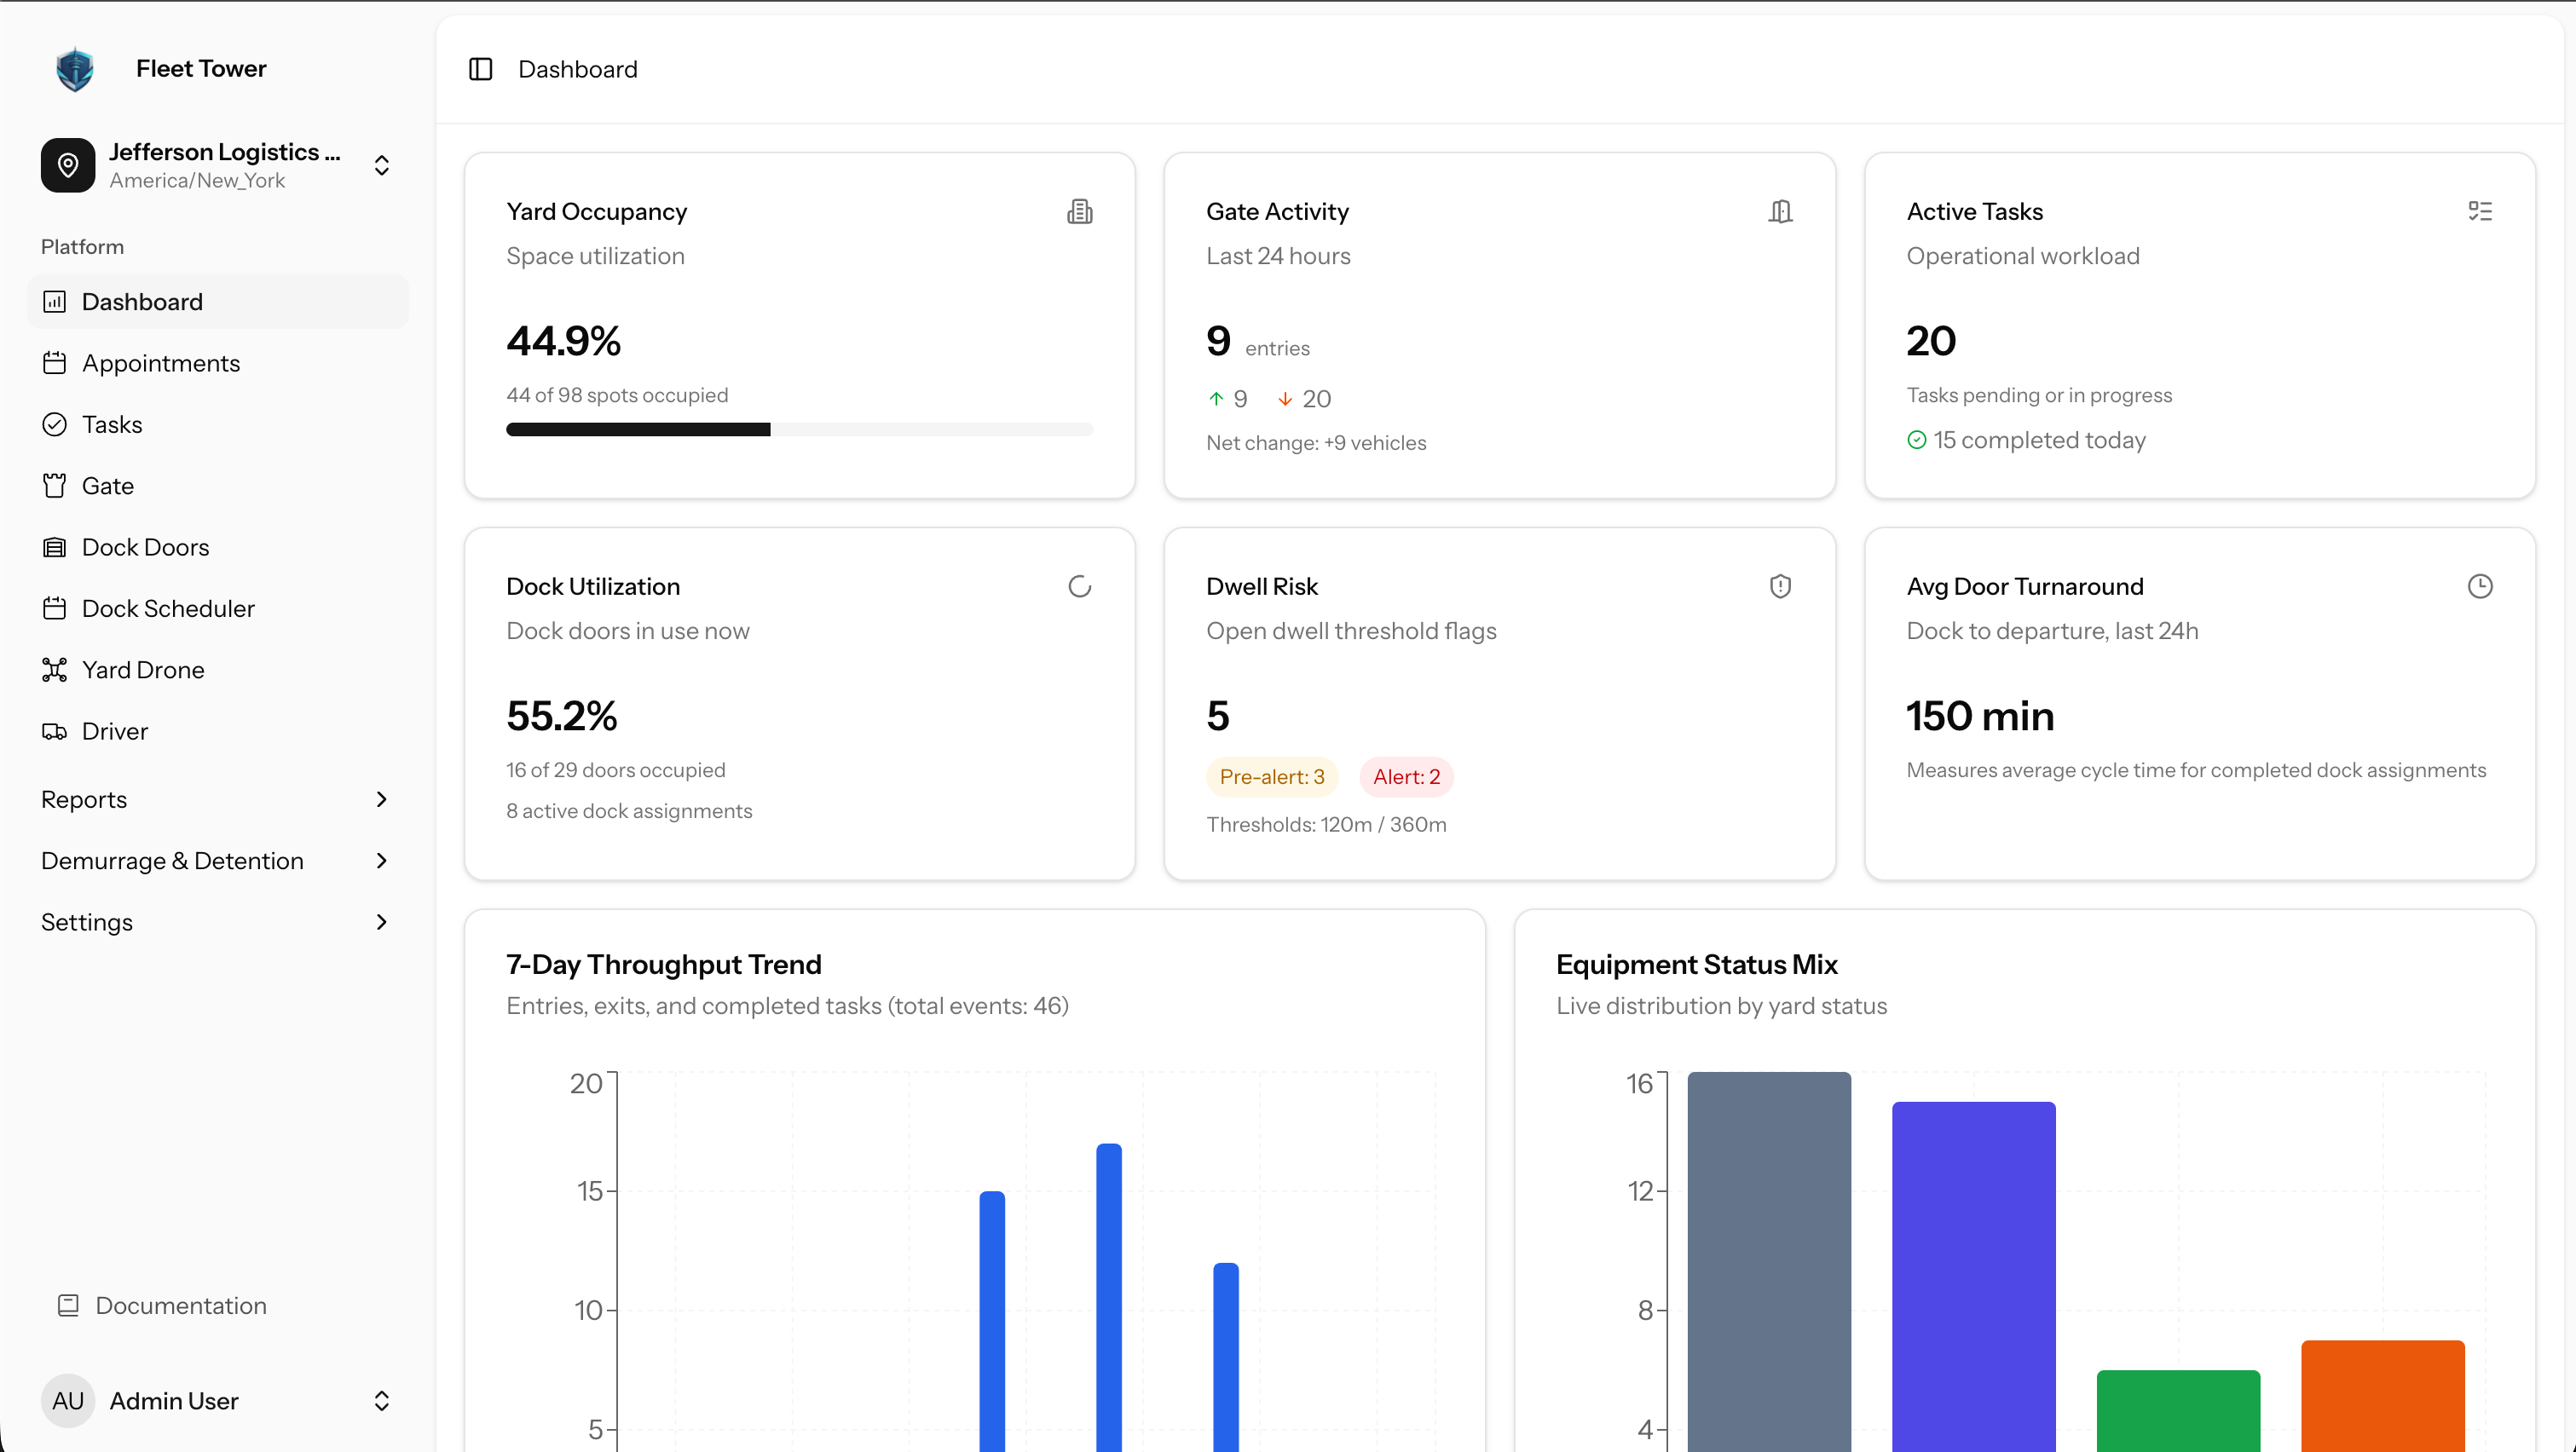The image size is (2576, 1452).
Task: Select the Yard Drone icon in the sidebar
Action: (55, 670)
